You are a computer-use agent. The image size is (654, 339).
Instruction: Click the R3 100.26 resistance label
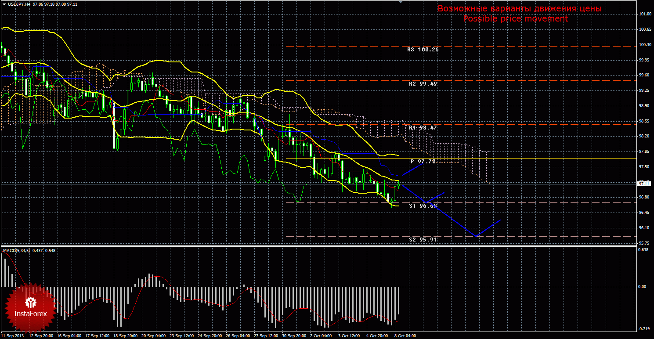point(423,50)
